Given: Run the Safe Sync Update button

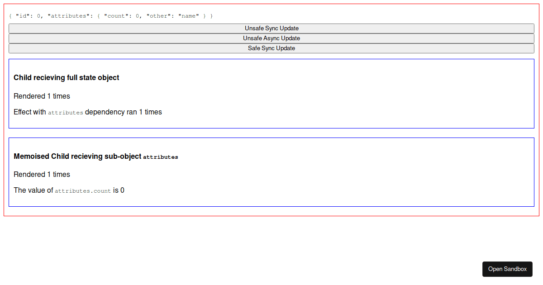Looking at the screenshot, I should [271, 48].
